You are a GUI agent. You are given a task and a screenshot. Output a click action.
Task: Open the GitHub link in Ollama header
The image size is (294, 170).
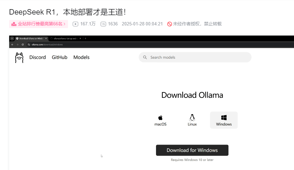coord(59,57)
